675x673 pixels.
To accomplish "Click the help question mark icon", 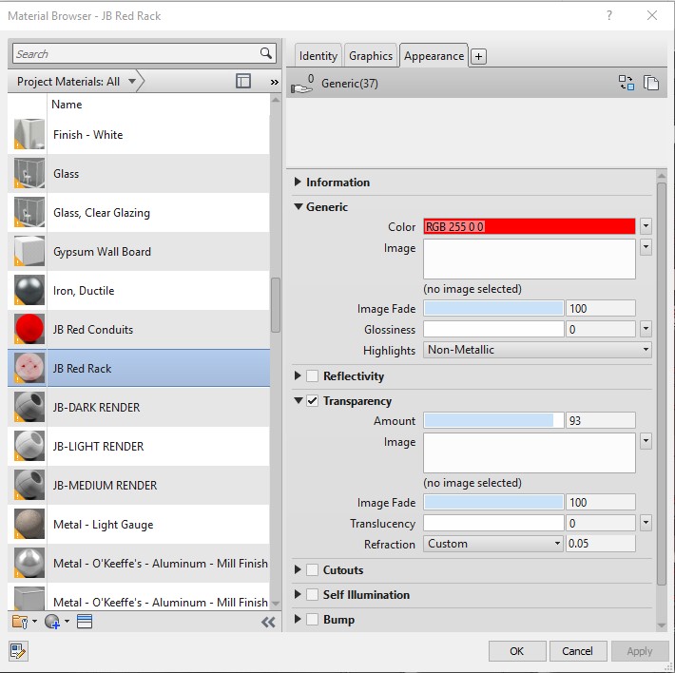I will (608, 15).
